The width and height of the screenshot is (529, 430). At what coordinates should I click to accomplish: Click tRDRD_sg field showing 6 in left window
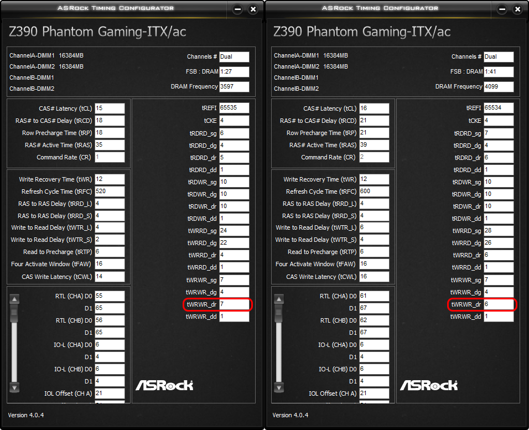coord(234,133)
